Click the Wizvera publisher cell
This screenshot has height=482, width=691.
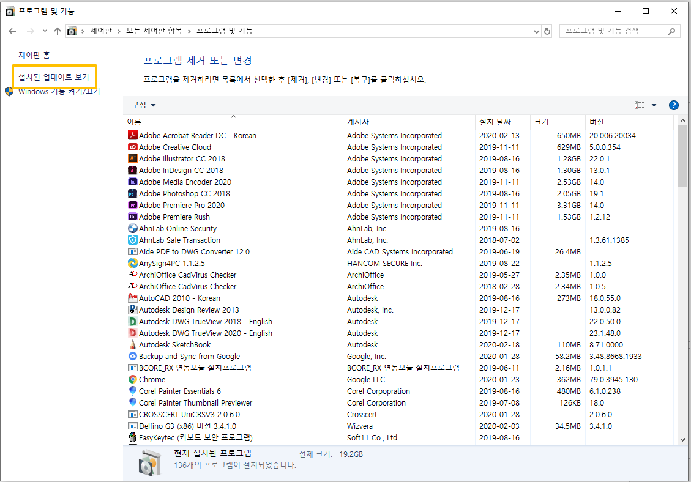360,426
